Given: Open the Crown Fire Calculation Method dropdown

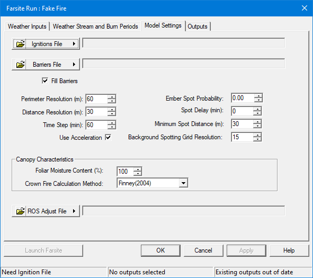Looking at the screenshot, I should tap(183, 183).
